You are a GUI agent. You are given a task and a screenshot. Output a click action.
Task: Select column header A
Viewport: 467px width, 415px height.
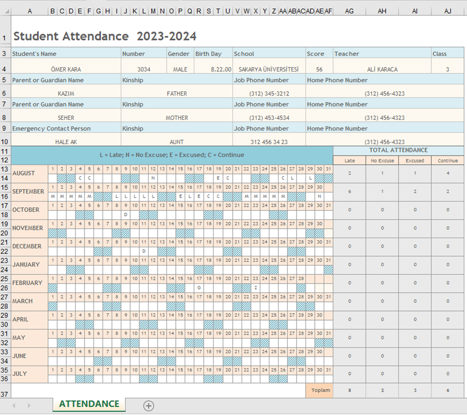point(29,11)
